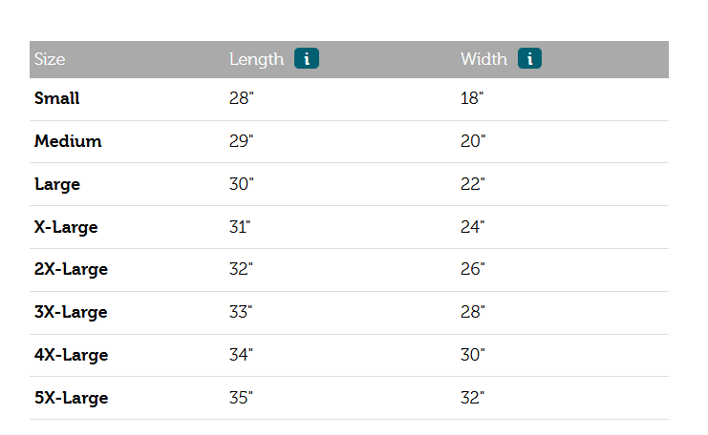Click the 24" width value for X-Large
This screenshot has height=435, width=708.
[473, 227]
